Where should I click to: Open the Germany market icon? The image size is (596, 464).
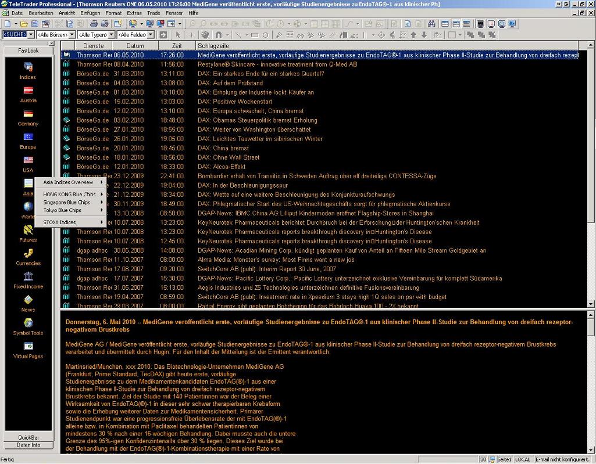pyautogui.click(x=28, y=114)
